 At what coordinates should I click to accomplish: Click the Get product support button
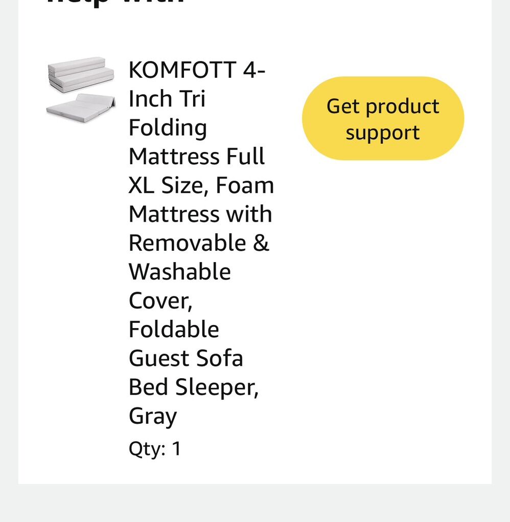383,118
